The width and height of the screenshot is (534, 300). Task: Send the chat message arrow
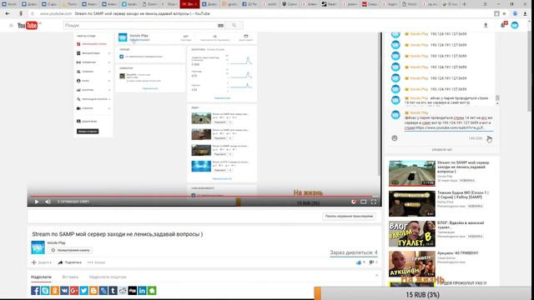489,138
